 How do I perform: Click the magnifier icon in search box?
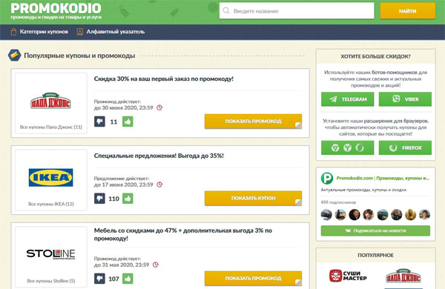(x=226, y=11)
